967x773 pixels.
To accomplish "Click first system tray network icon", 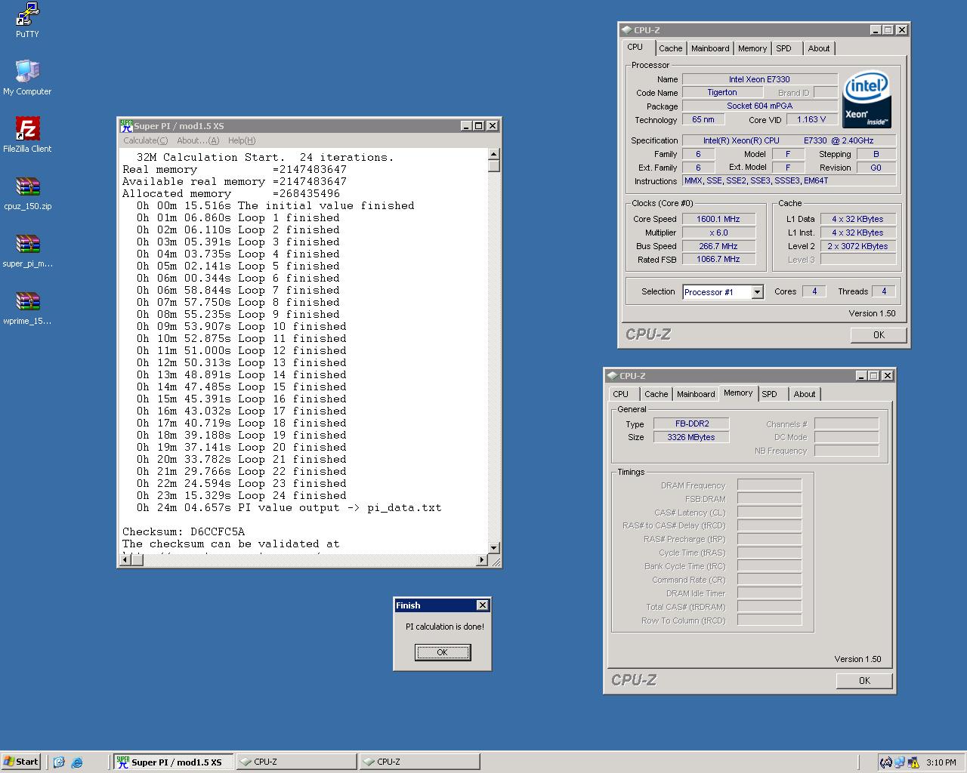I will point(885,762).
